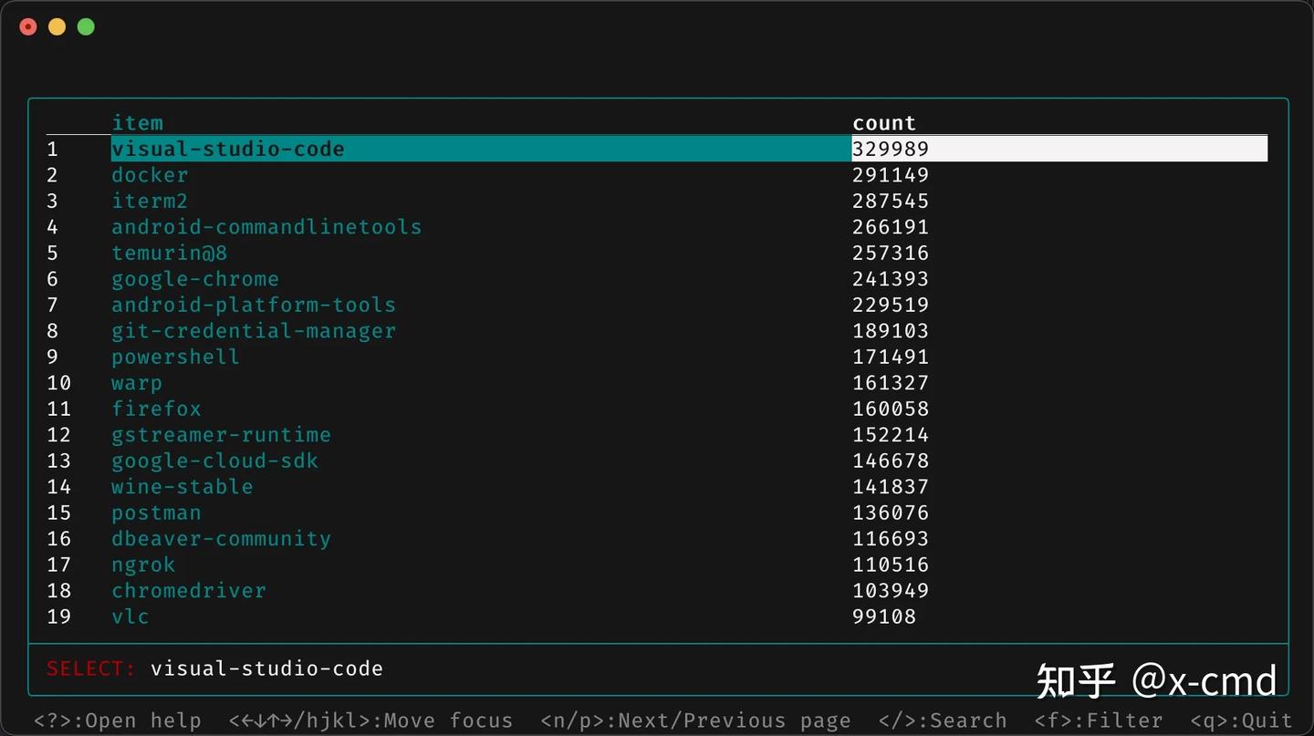Pick the firefox item
The height and width of the screenshot is (736, 1314).
click(156, 409)
